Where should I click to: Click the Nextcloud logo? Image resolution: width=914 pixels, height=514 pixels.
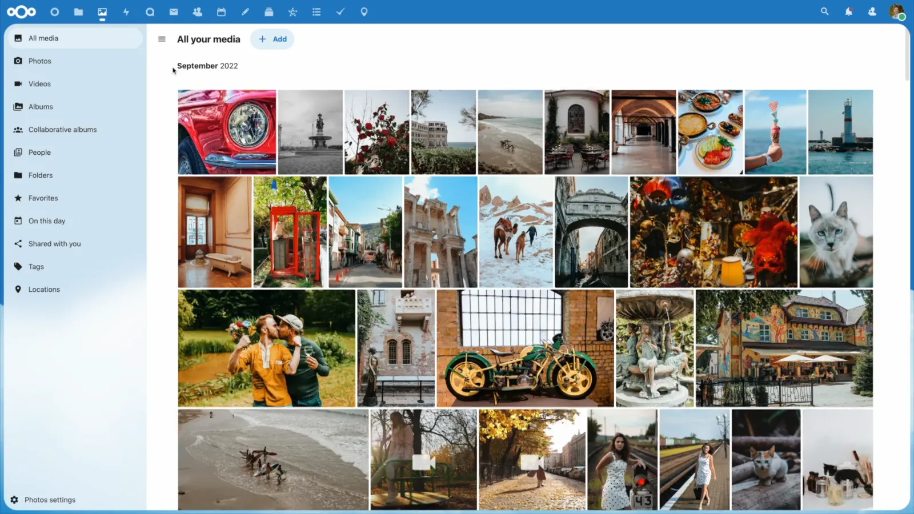pyautogui.click(x=21, y=11)
